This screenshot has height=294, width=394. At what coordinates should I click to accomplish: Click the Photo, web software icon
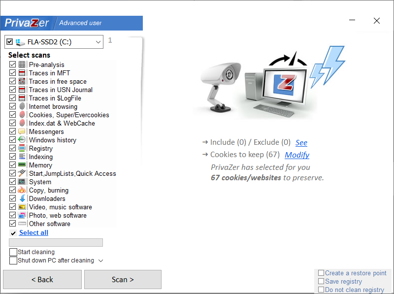pyautogui.click(x=22, y=215)
